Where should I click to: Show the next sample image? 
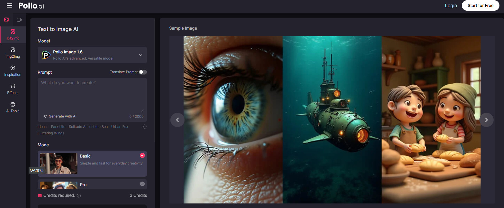tap(486, 120)
